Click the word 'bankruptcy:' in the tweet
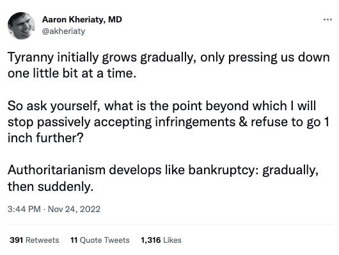 [223, 170]
